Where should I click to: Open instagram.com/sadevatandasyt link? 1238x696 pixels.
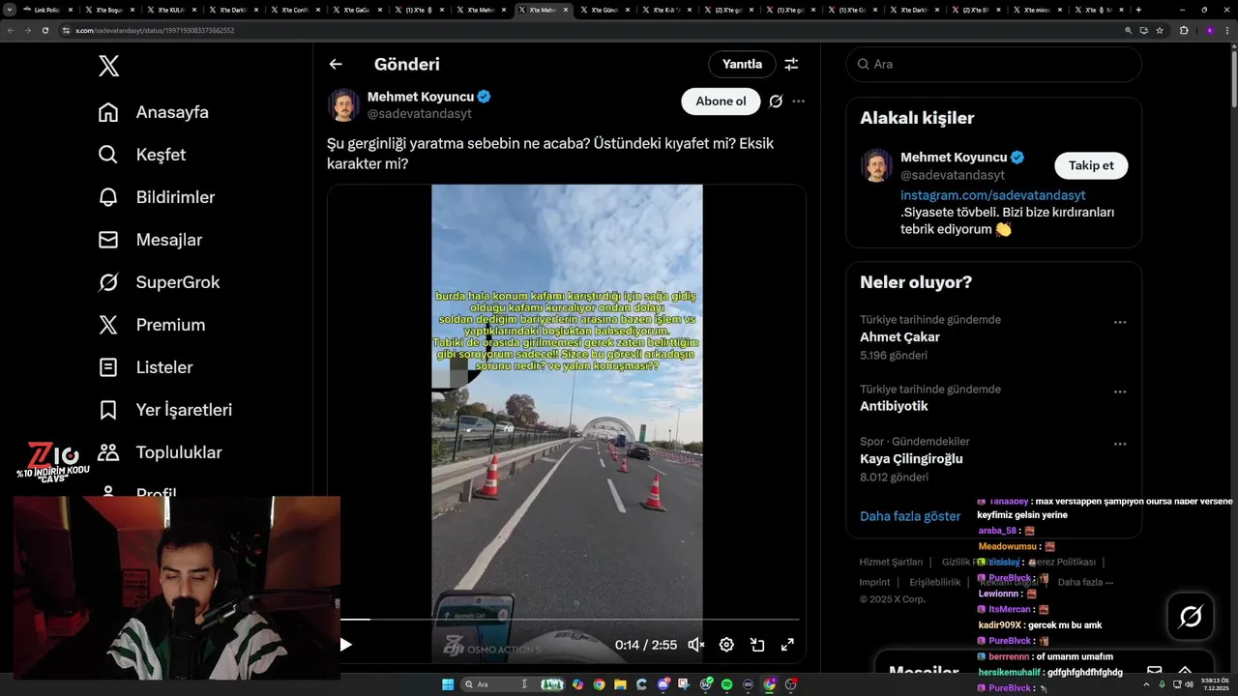(x=992, y=195)
